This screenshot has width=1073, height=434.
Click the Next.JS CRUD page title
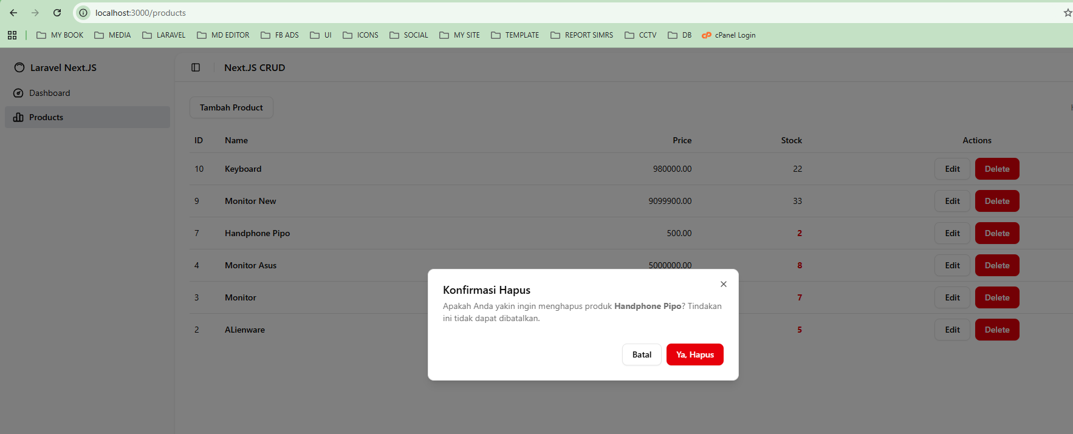[255, 67]
